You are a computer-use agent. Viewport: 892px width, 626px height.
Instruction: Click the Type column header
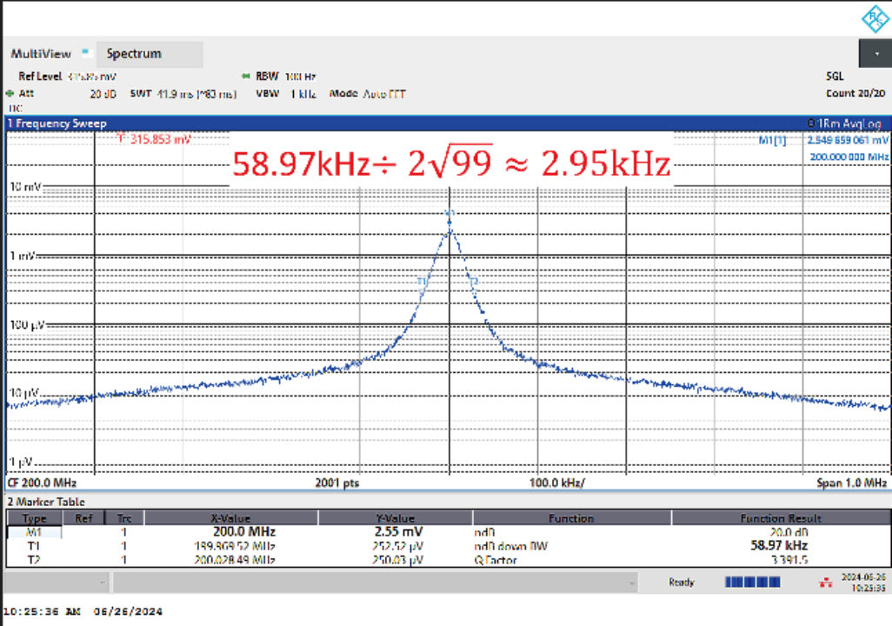34,518
